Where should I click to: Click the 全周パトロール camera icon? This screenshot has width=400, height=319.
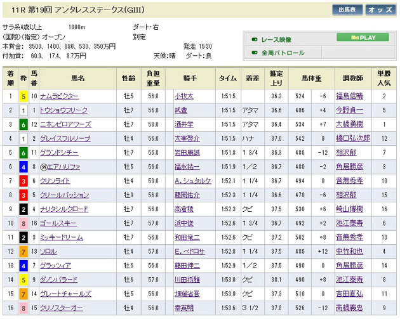(253, 53)
